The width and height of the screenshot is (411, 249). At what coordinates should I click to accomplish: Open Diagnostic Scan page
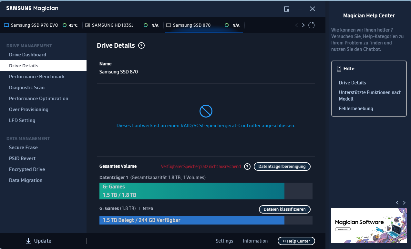tap(43, 88)
